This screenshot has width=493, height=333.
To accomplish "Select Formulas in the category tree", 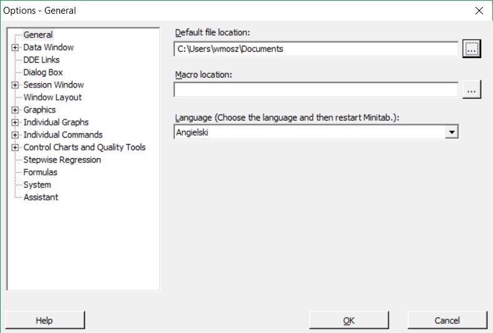I will [x=40, y=172].
